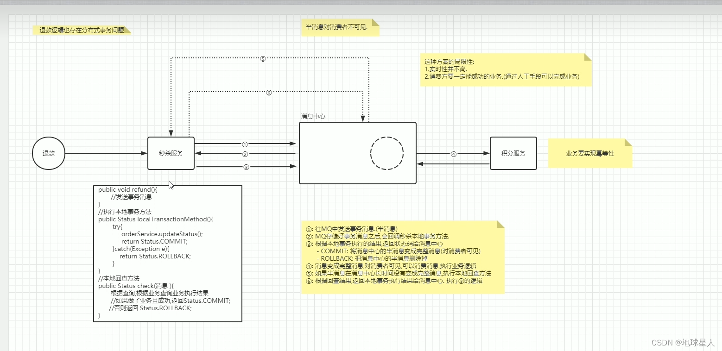Click the public Status localTransactionMethod(){ line
This screenshot has width=722, height=351.
click(x=156, y=219)
